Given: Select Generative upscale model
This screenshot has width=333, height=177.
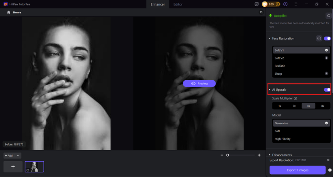Looking at the screenshot, I should click(301, 123).
